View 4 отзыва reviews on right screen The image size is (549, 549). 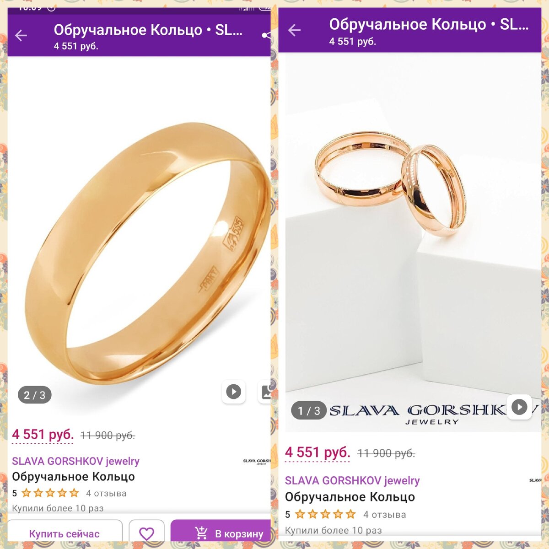385,514
